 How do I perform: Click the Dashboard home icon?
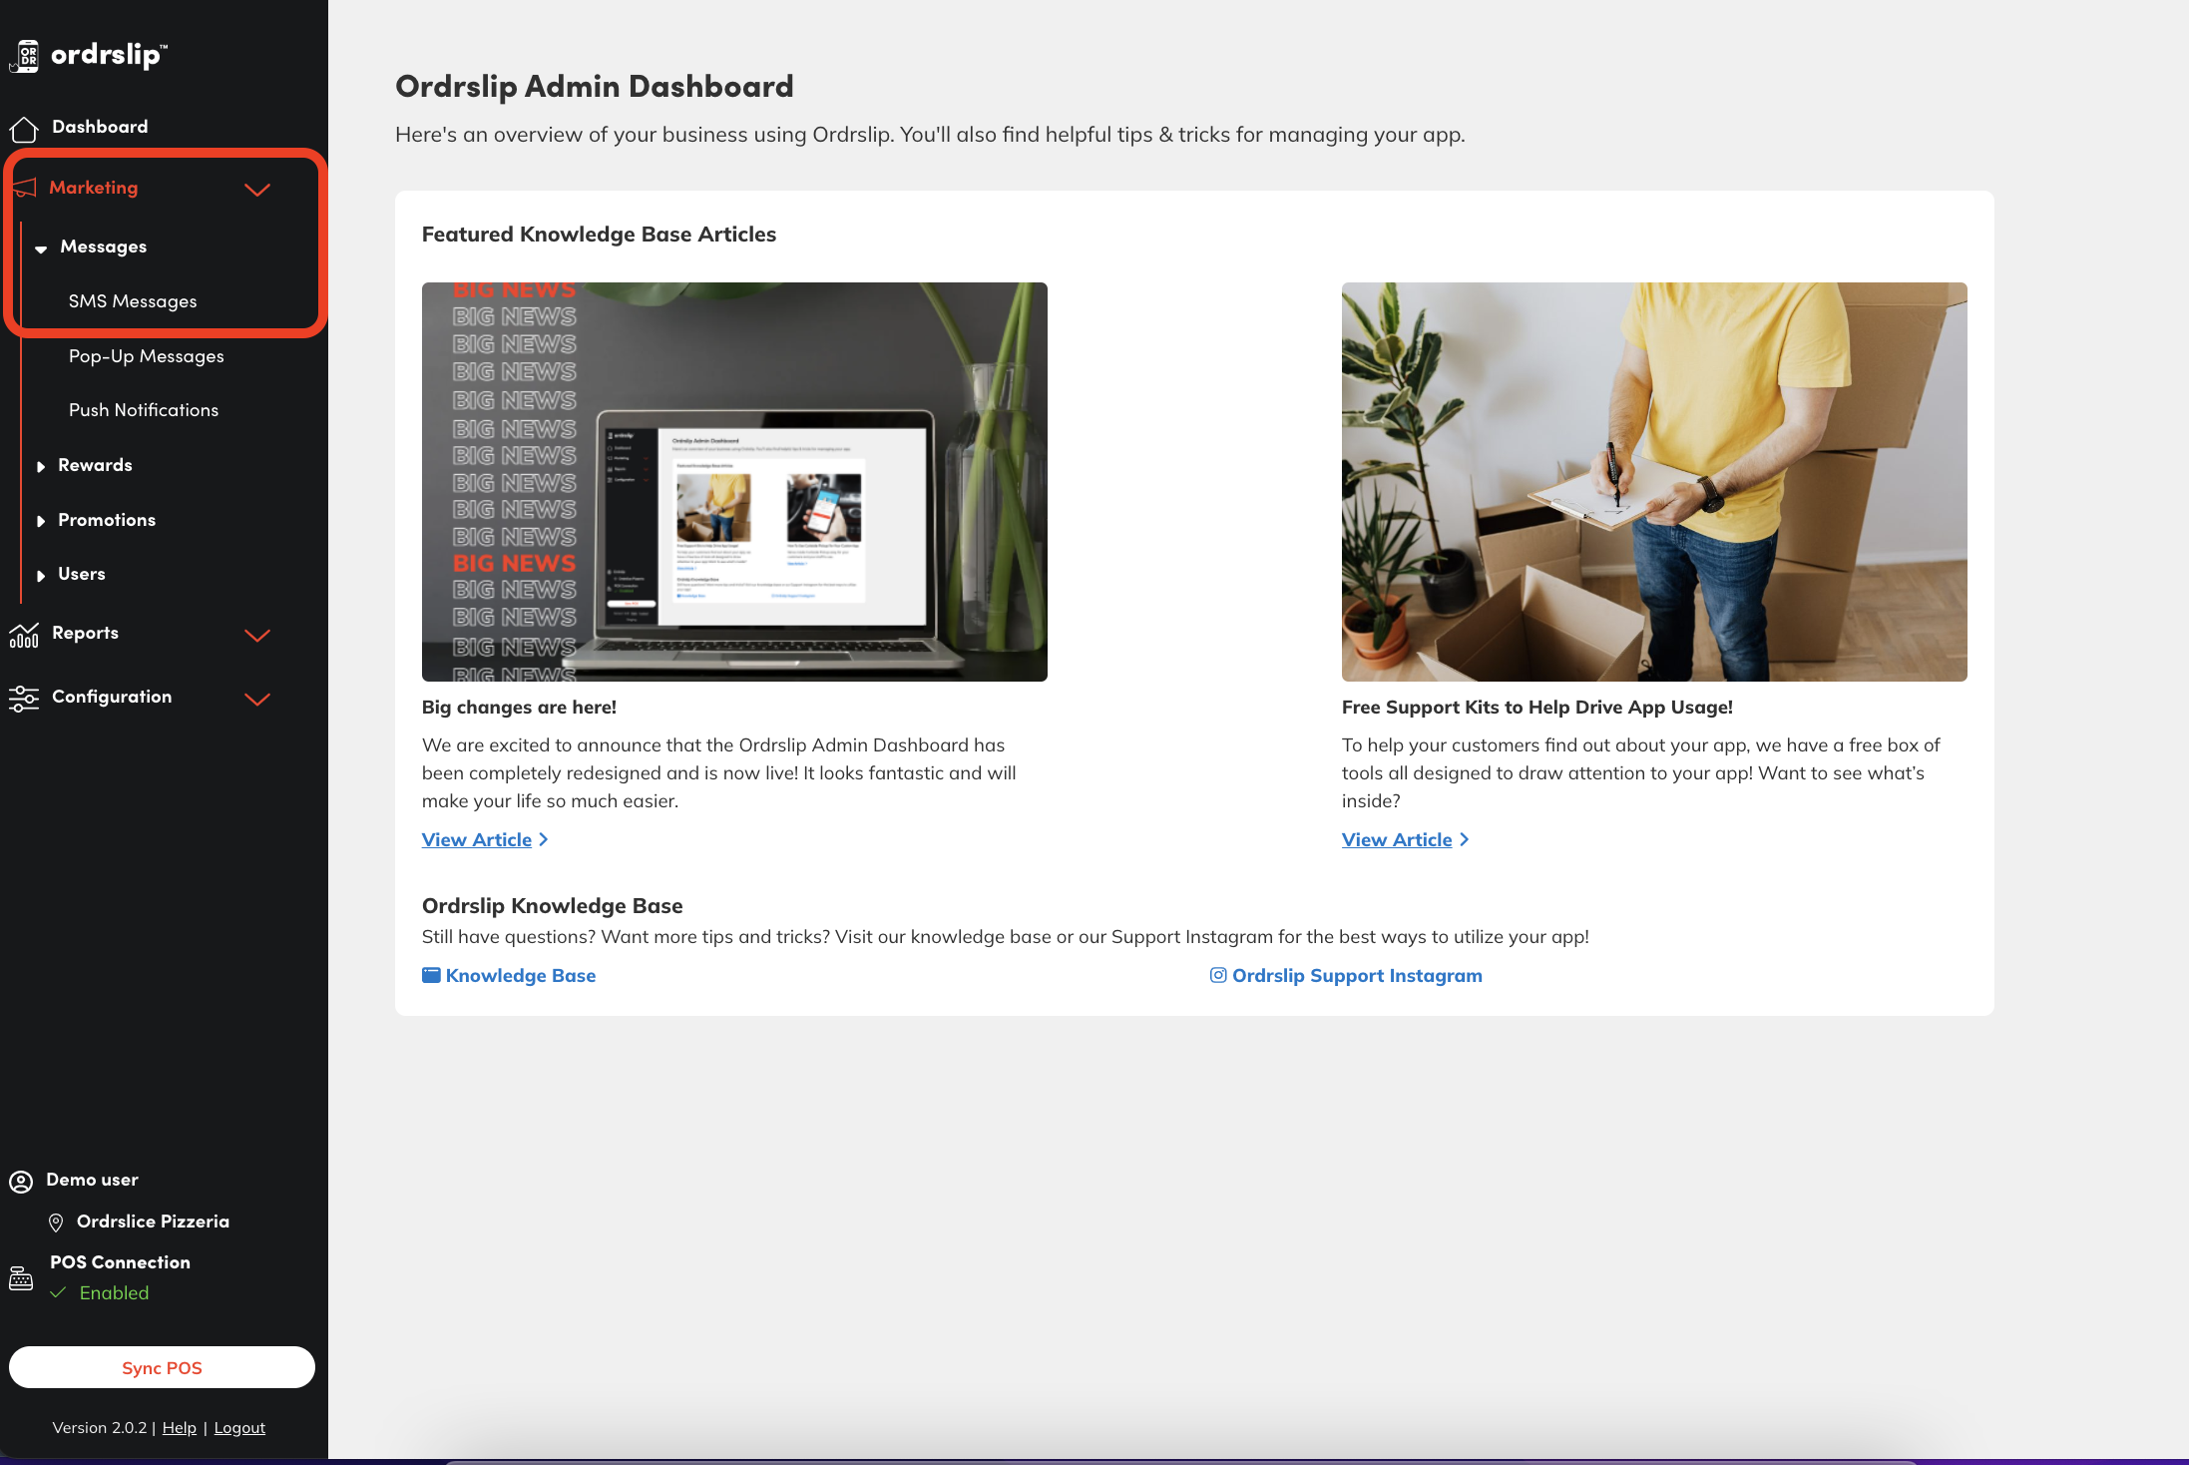[x=24, y=129]
